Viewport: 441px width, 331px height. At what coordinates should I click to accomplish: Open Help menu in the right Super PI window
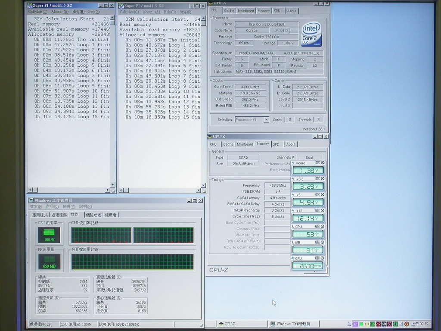click(x=170, y=12)
